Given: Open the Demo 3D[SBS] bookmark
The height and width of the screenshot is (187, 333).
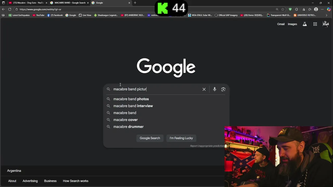Looking at the screenshot, I should pyautogui.click(x=252, y=15).
